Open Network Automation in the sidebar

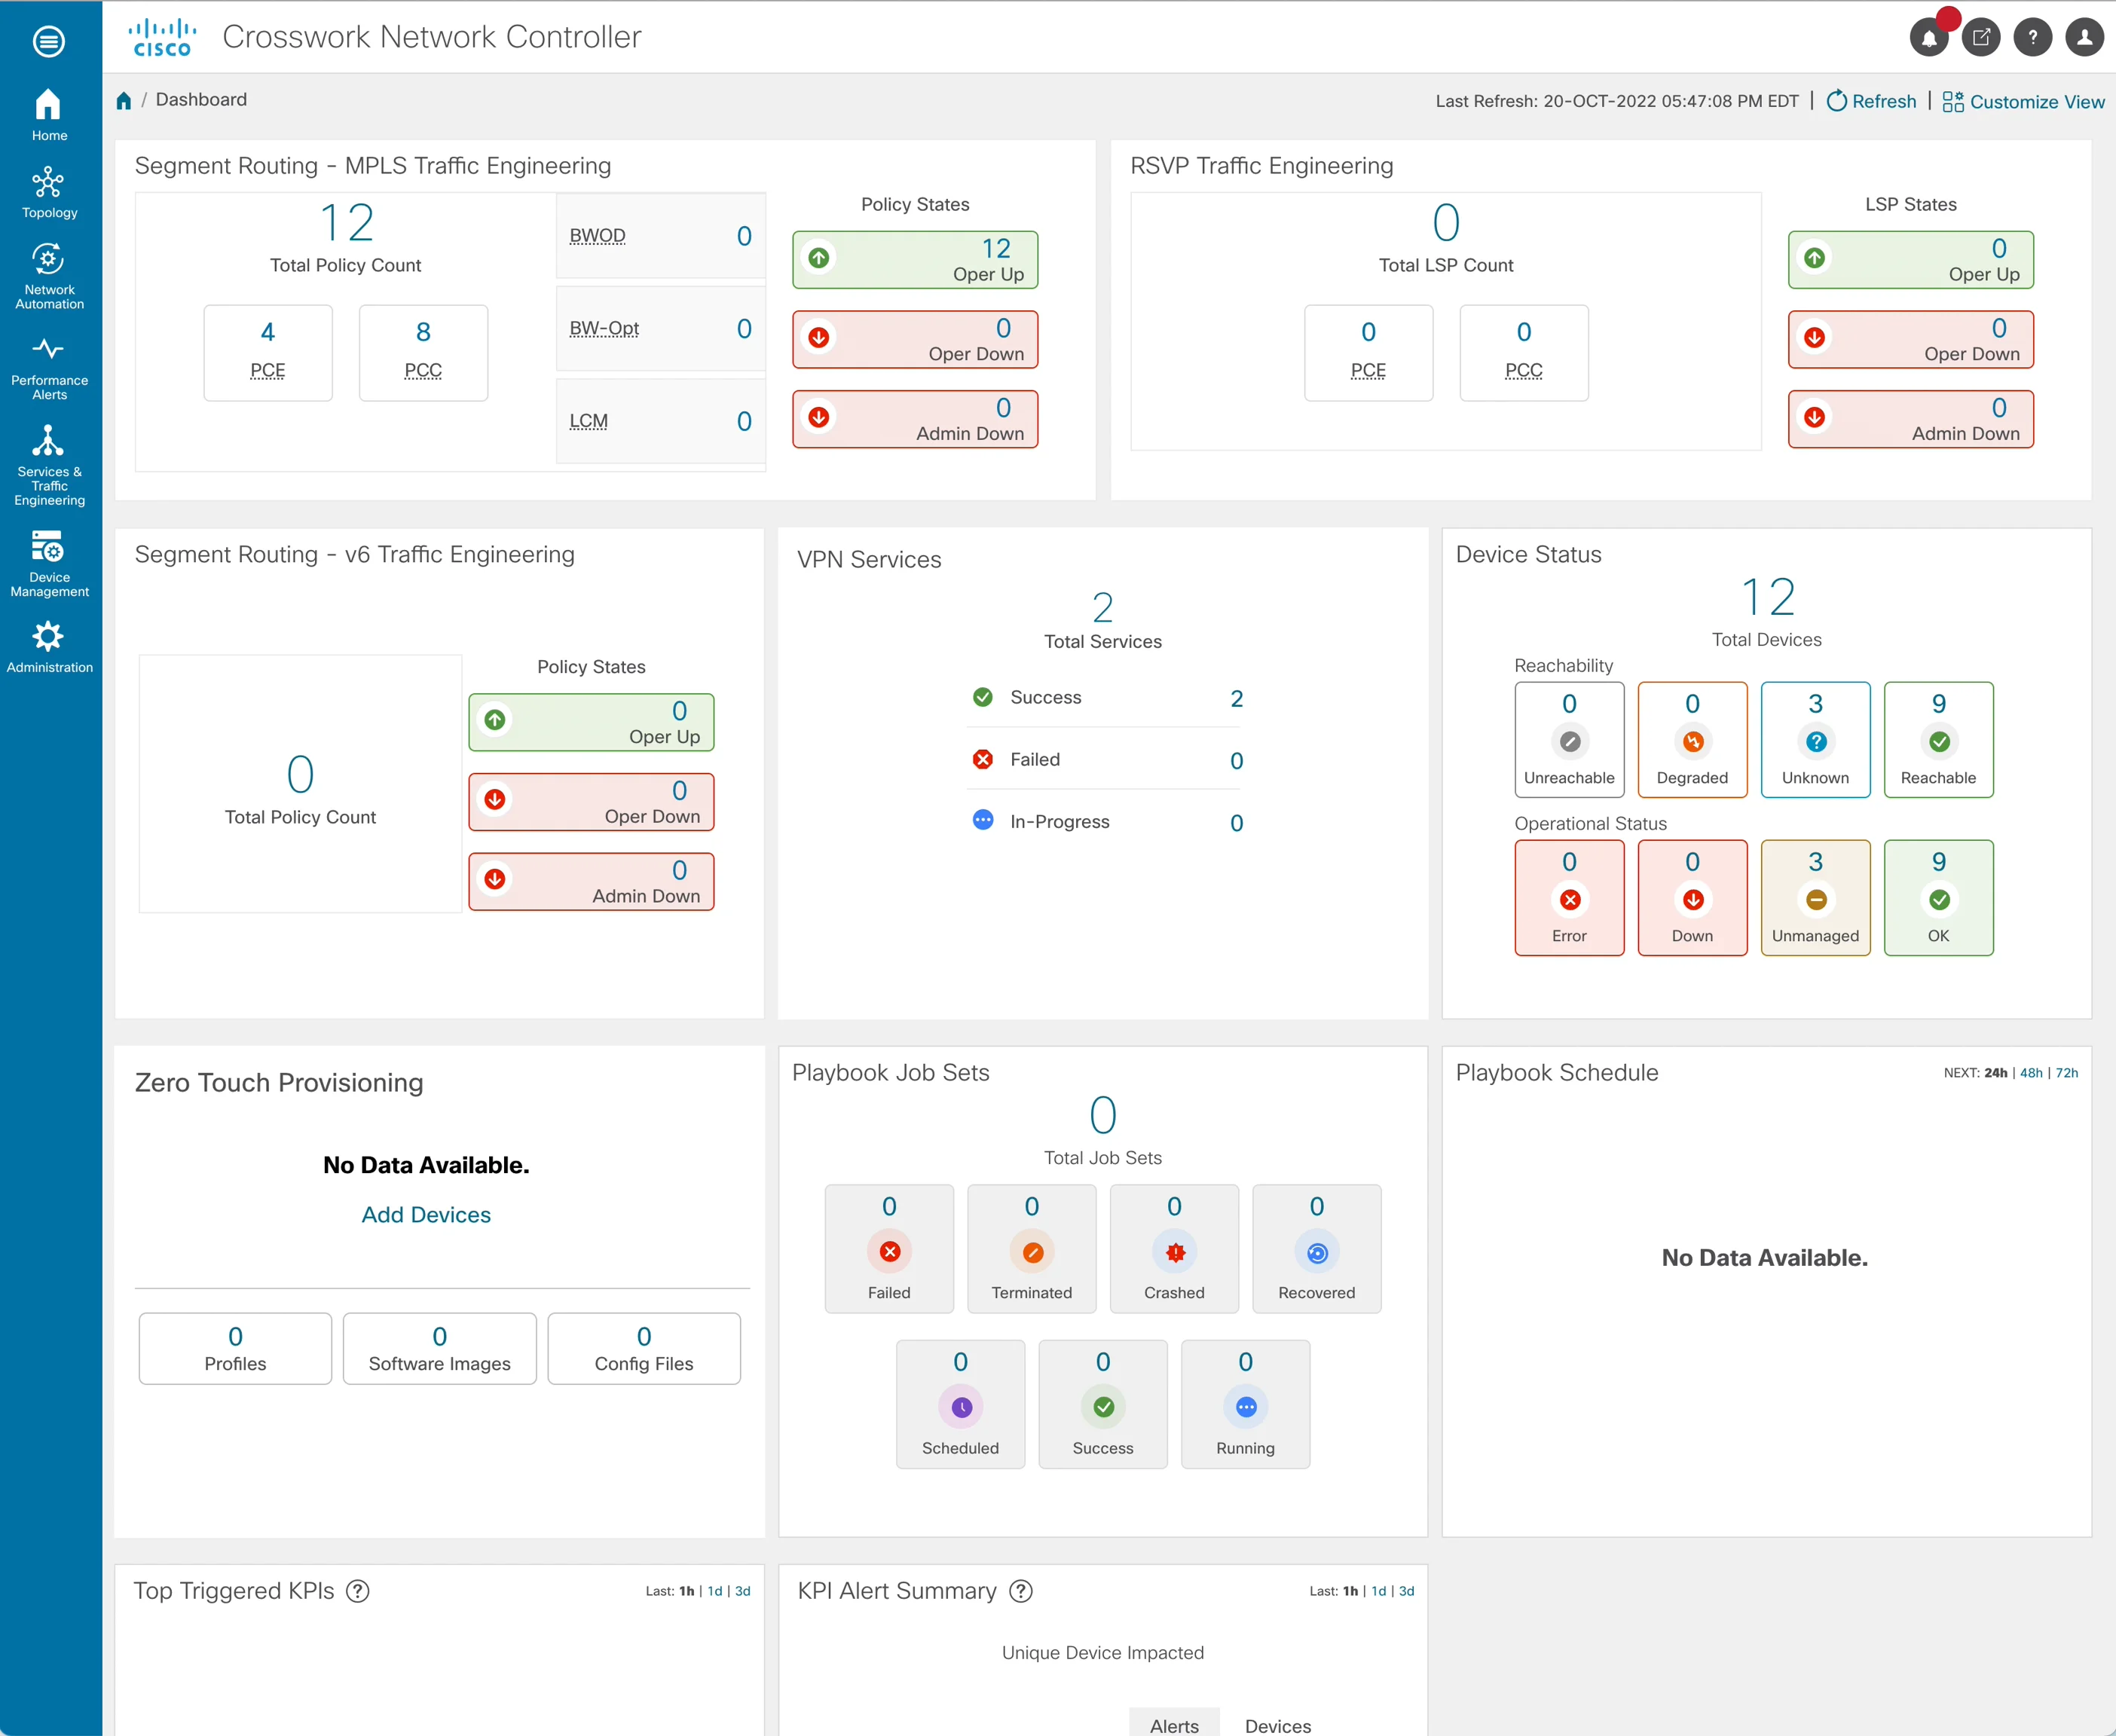pos(49,276)
